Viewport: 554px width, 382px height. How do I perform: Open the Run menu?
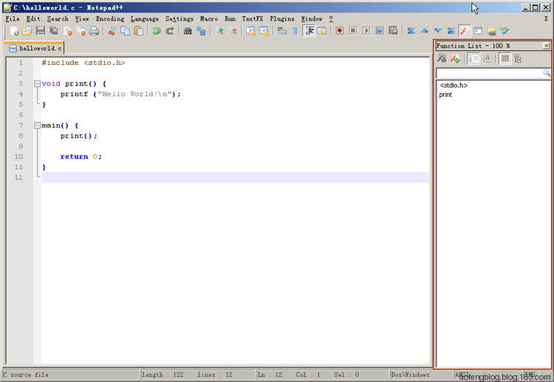tap(230, 18)
